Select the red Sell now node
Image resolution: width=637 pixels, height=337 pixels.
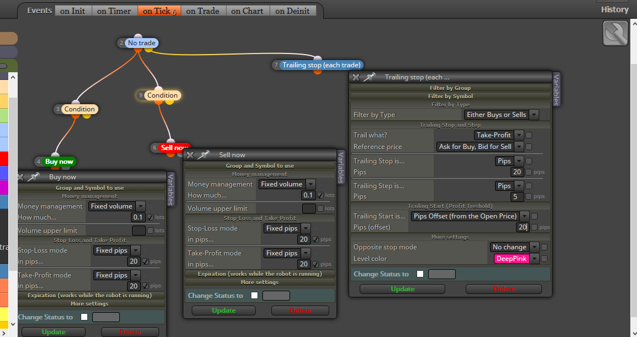(x=174, y=148)
